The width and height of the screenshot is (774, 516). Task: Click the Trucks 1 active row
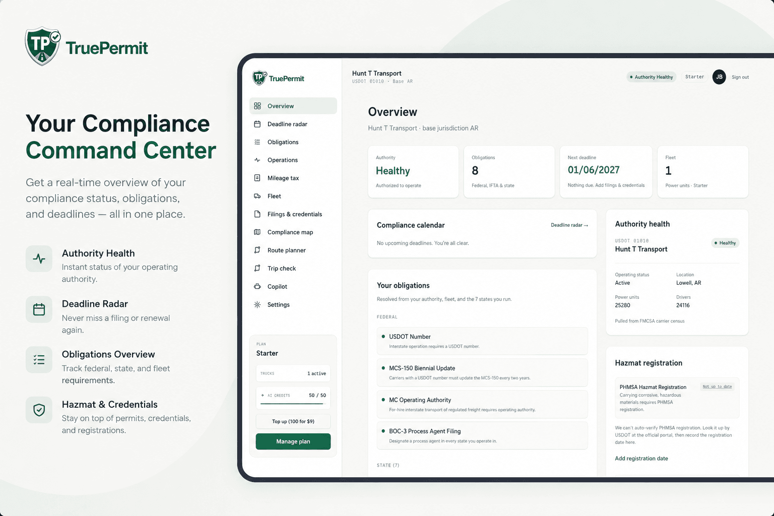(x=293, y=373)
